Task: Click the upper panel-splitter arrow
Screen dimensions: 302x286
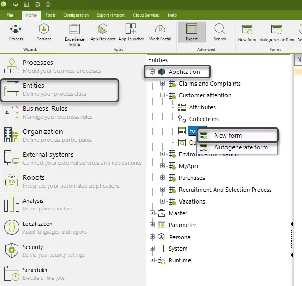Action: tap(292, 224)
